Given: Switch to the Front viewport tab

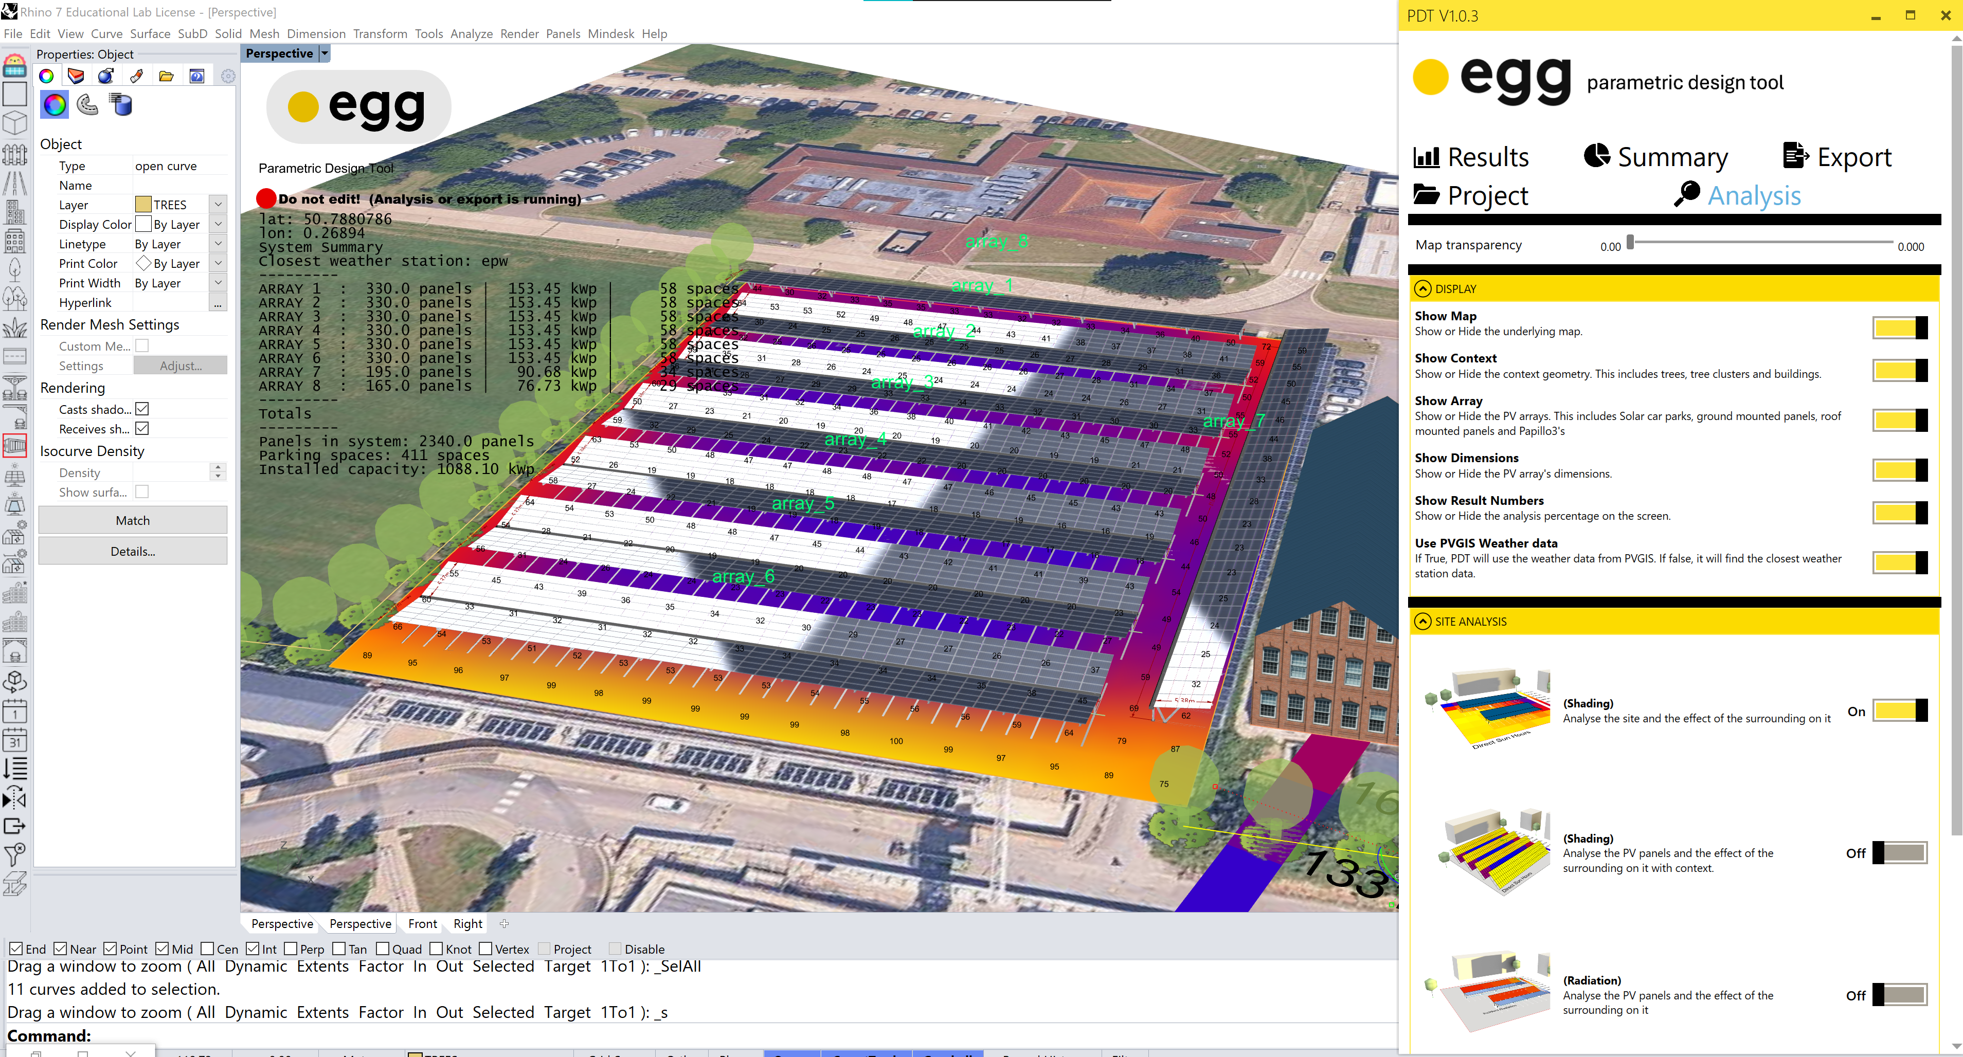Looking at the screenshot, I should pyautogui.click(x=422, y=924).
